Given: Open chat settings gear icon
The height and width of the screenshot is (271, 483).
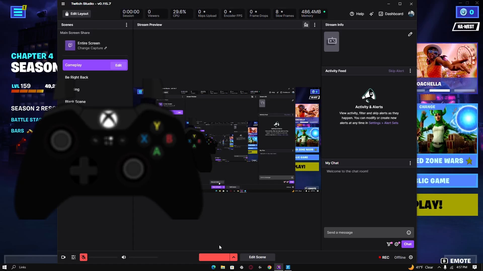Looking at the screenshot, I should coord(397,244).
